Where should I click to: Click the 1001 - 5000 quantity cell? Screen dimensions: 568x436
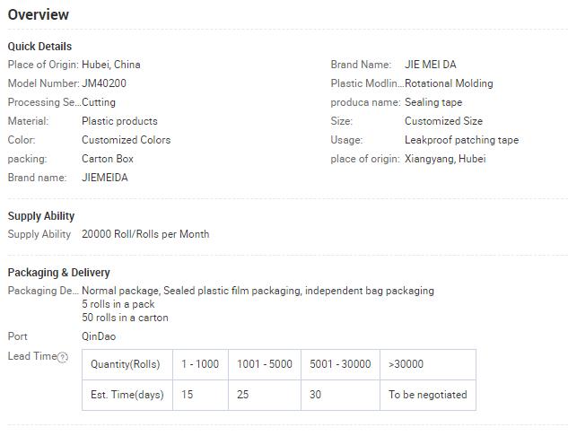click(x=265, y=364)
